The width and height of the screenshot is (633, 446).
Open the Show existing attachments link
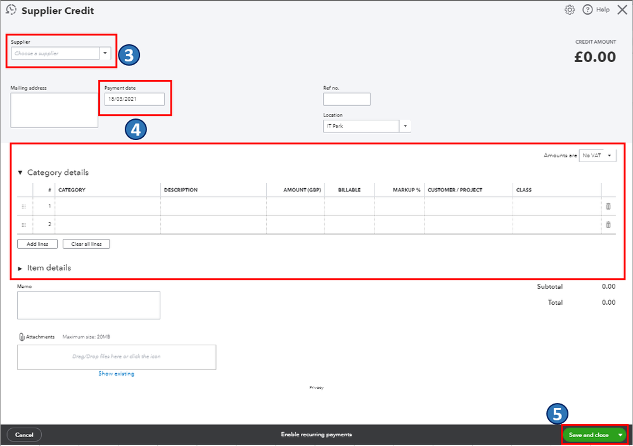coord(116,373)
